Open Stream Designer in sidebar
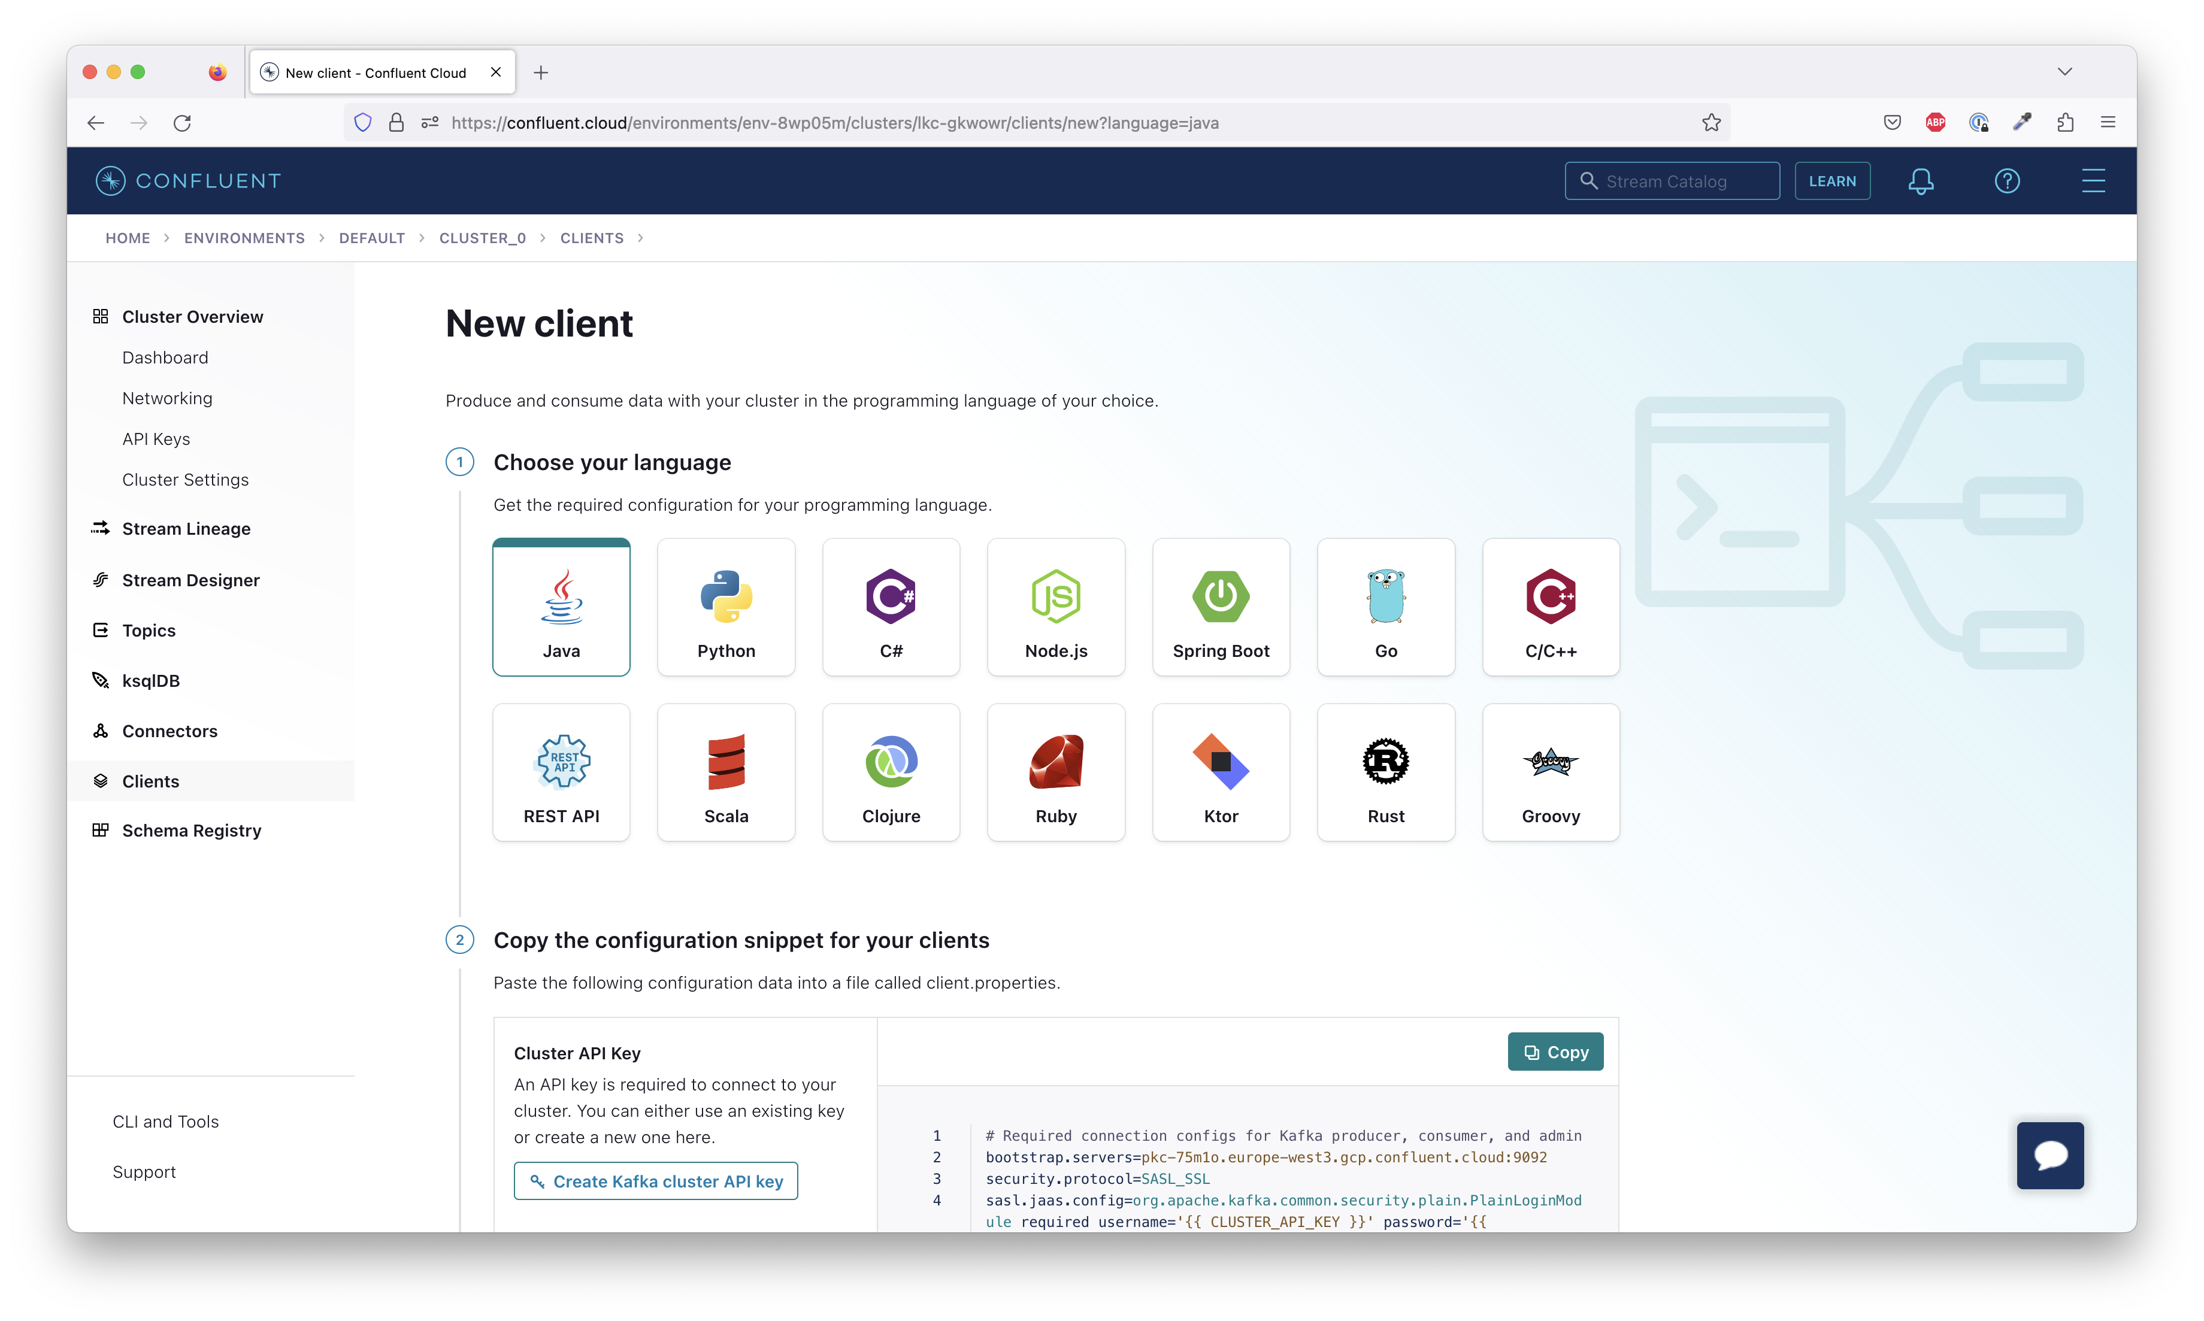The height and width of the screenshot is (1321, 2204). 190,580
